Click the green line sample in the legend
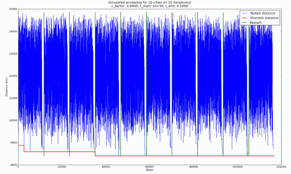 [x=245, y=23]
